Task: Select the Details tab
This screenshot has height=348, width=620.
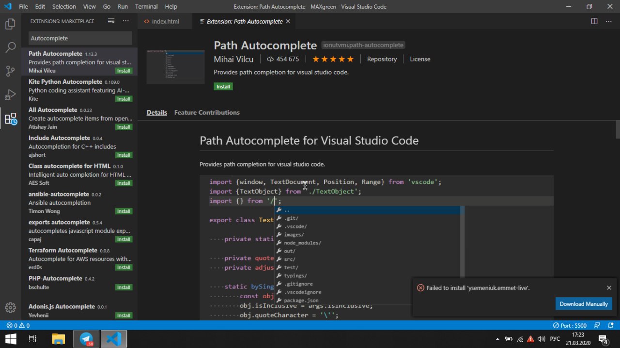Action: [157, 112]
